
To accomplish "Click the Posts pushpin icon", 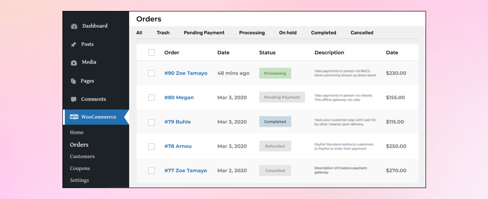I will coord(73,45).
